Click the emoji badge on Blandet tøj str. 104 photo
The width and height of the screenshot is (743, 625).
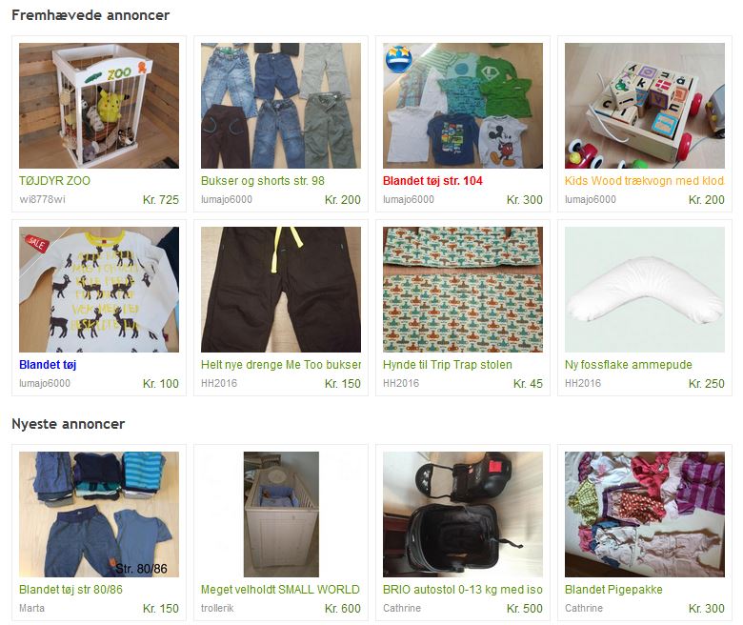tap(398, 59)
